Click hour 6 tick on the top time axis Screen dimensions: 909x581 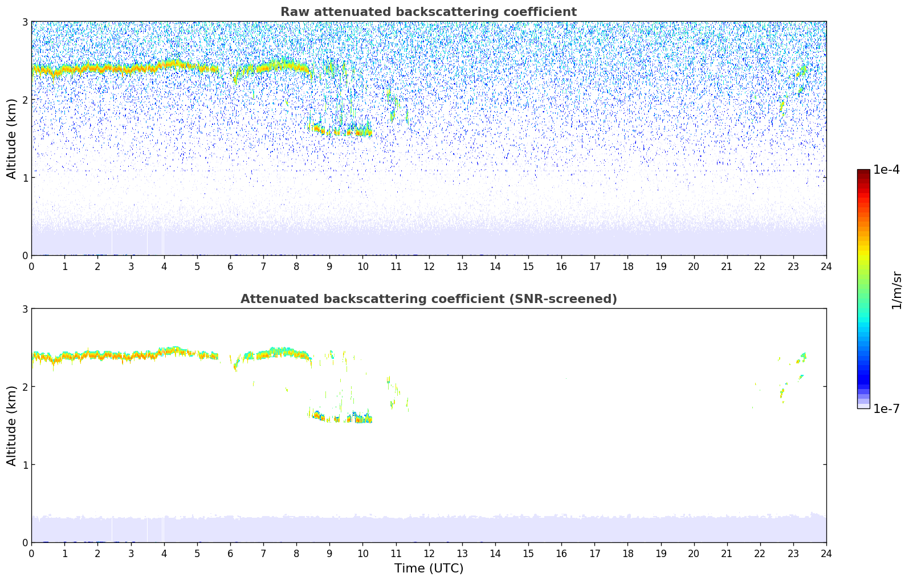click(x=230, y=266)
